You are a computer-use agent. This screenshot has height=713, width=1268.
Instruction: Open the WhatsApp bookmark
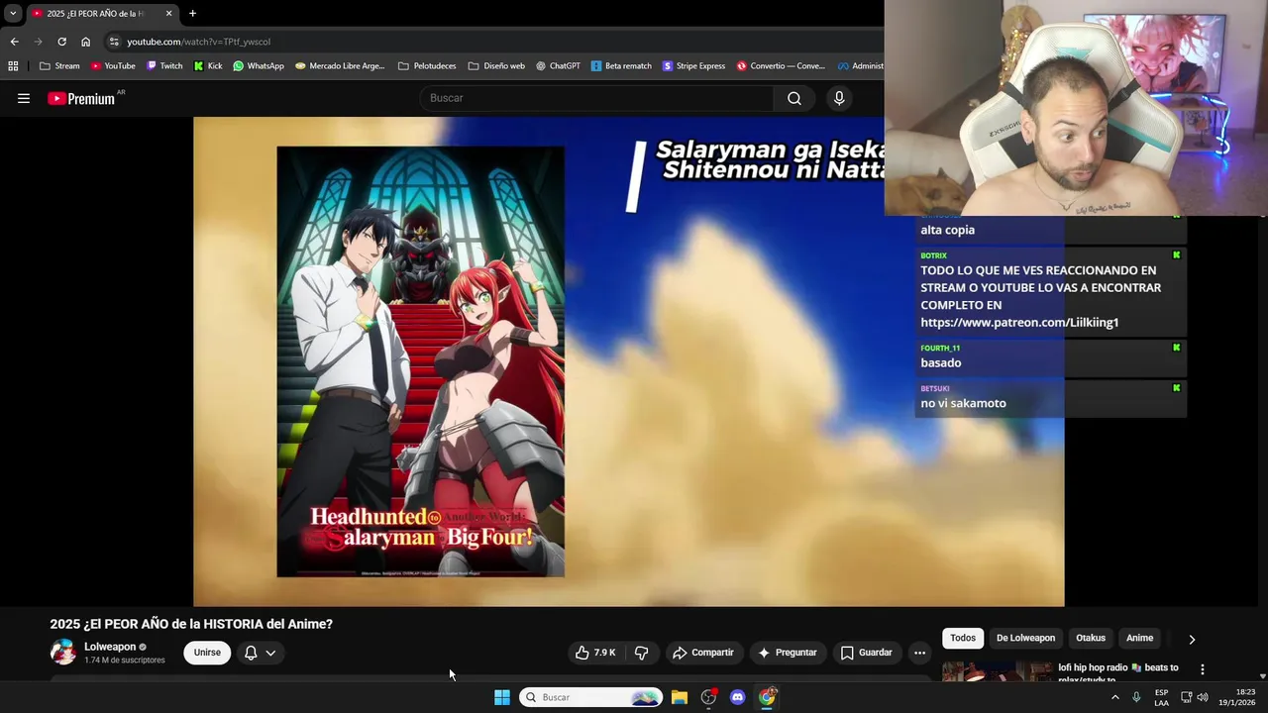tap(258, 66)
